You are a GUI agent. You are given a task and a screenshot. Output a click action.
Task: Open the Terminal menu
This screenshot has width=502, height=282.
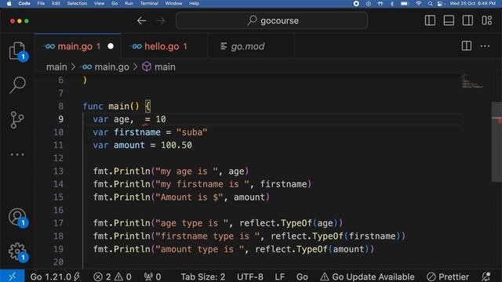tap(149, 3)
